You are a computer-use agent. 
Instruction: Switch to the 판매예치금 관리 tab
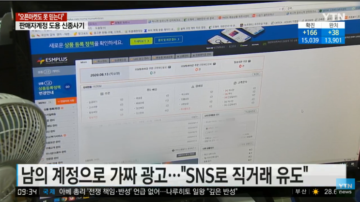[x=202, y=55]
